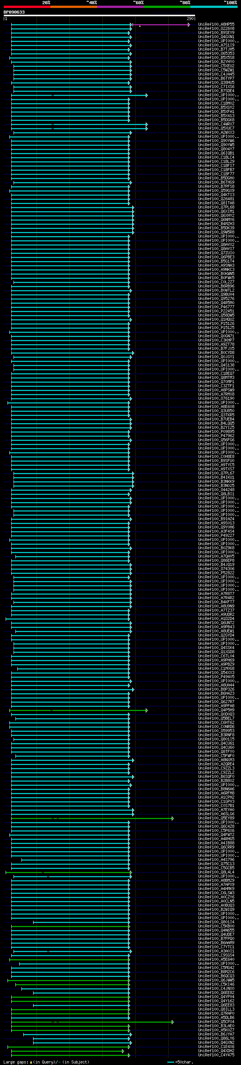241x1065 pixels.
Task: Select hit label UniRef100_Q8L4L4
Action: [216, 872]
